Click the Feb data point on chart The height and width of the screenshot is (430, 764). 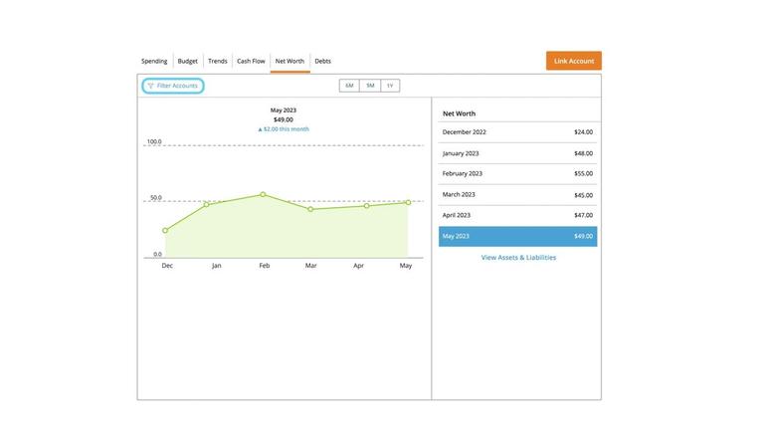[263, 194]
